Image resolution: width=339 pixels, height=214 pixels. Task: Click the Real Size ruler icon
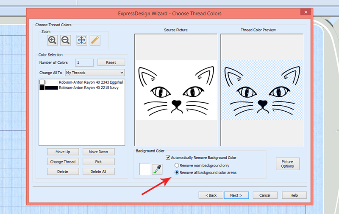(x=95, y=40)
